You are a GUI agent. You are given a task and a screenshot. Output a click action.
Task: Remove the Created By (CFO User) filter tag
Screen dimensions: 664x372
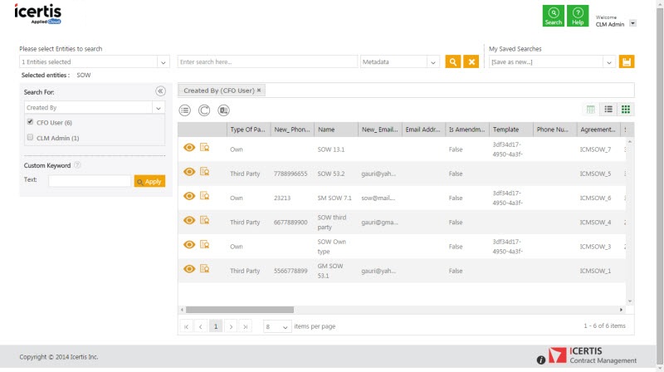point(259,90)
